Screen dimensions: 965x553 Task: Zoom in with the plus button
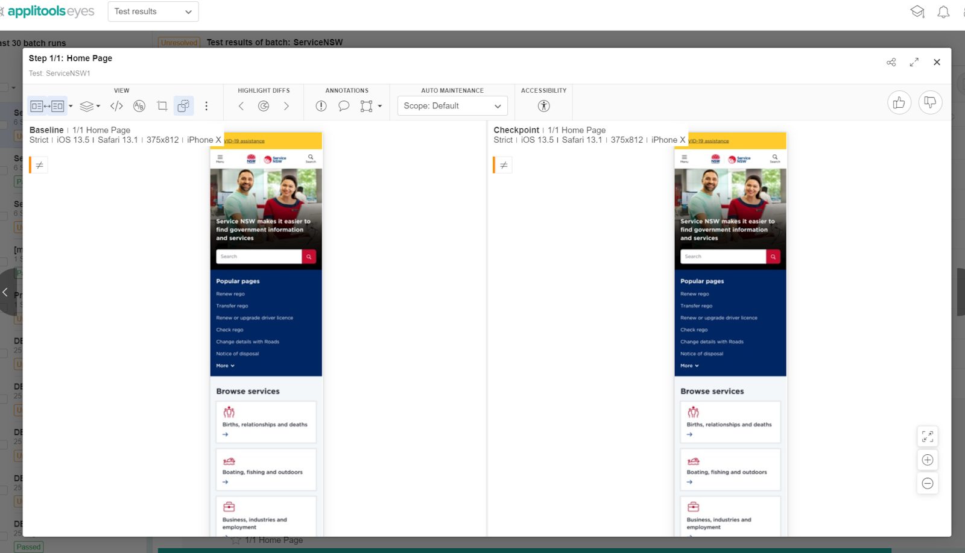click(x=928, y=460)
